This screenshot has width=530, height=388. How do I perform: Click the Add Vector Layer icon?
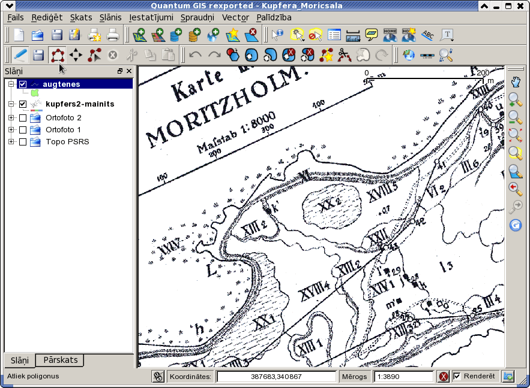click(x=140, y=35)
